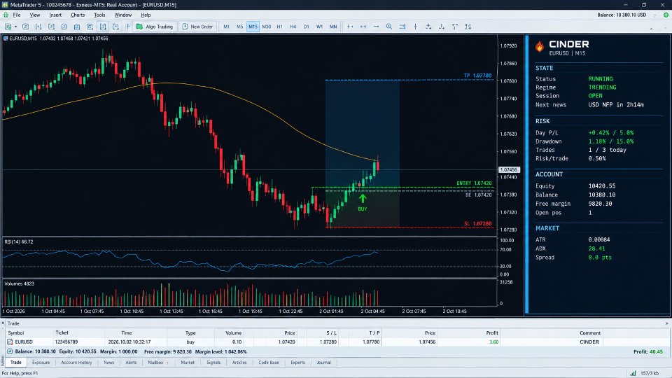Open the View menu
672x378 pixels.
click(x=35, y=15)
